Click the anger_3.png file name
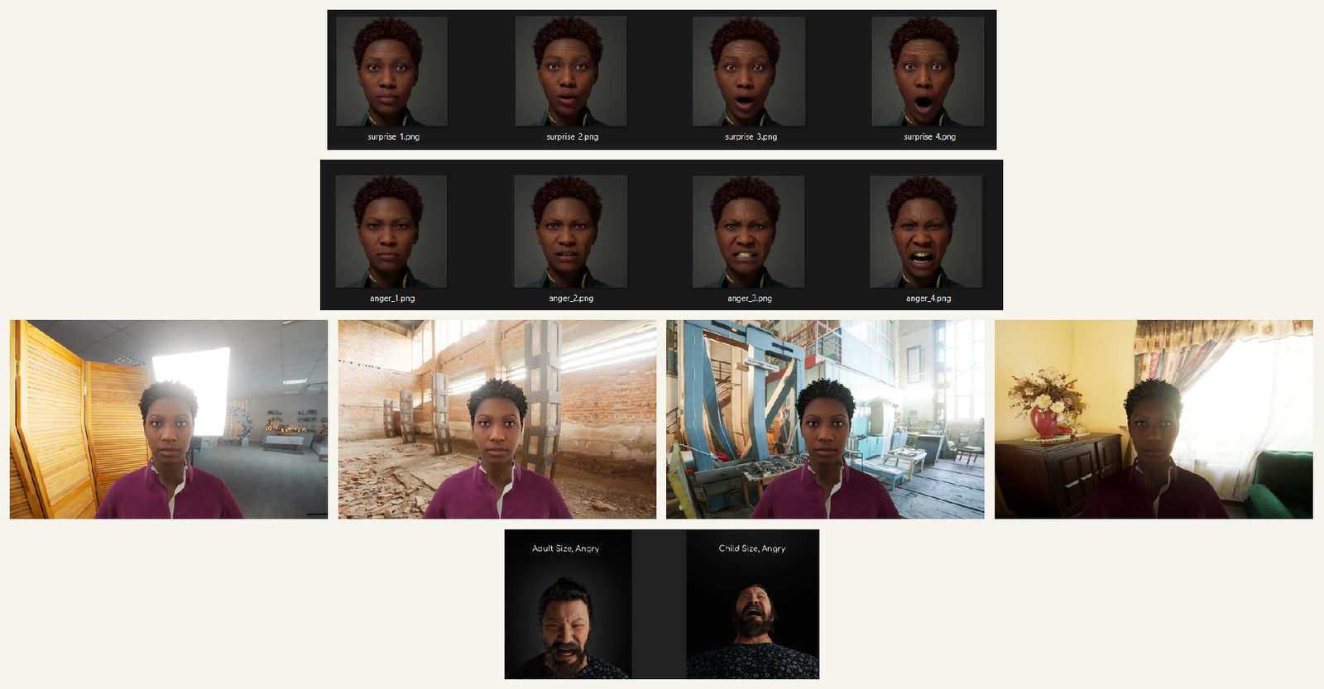Image resolution: width=1324 pixels, height=689 pixels. 750,299
